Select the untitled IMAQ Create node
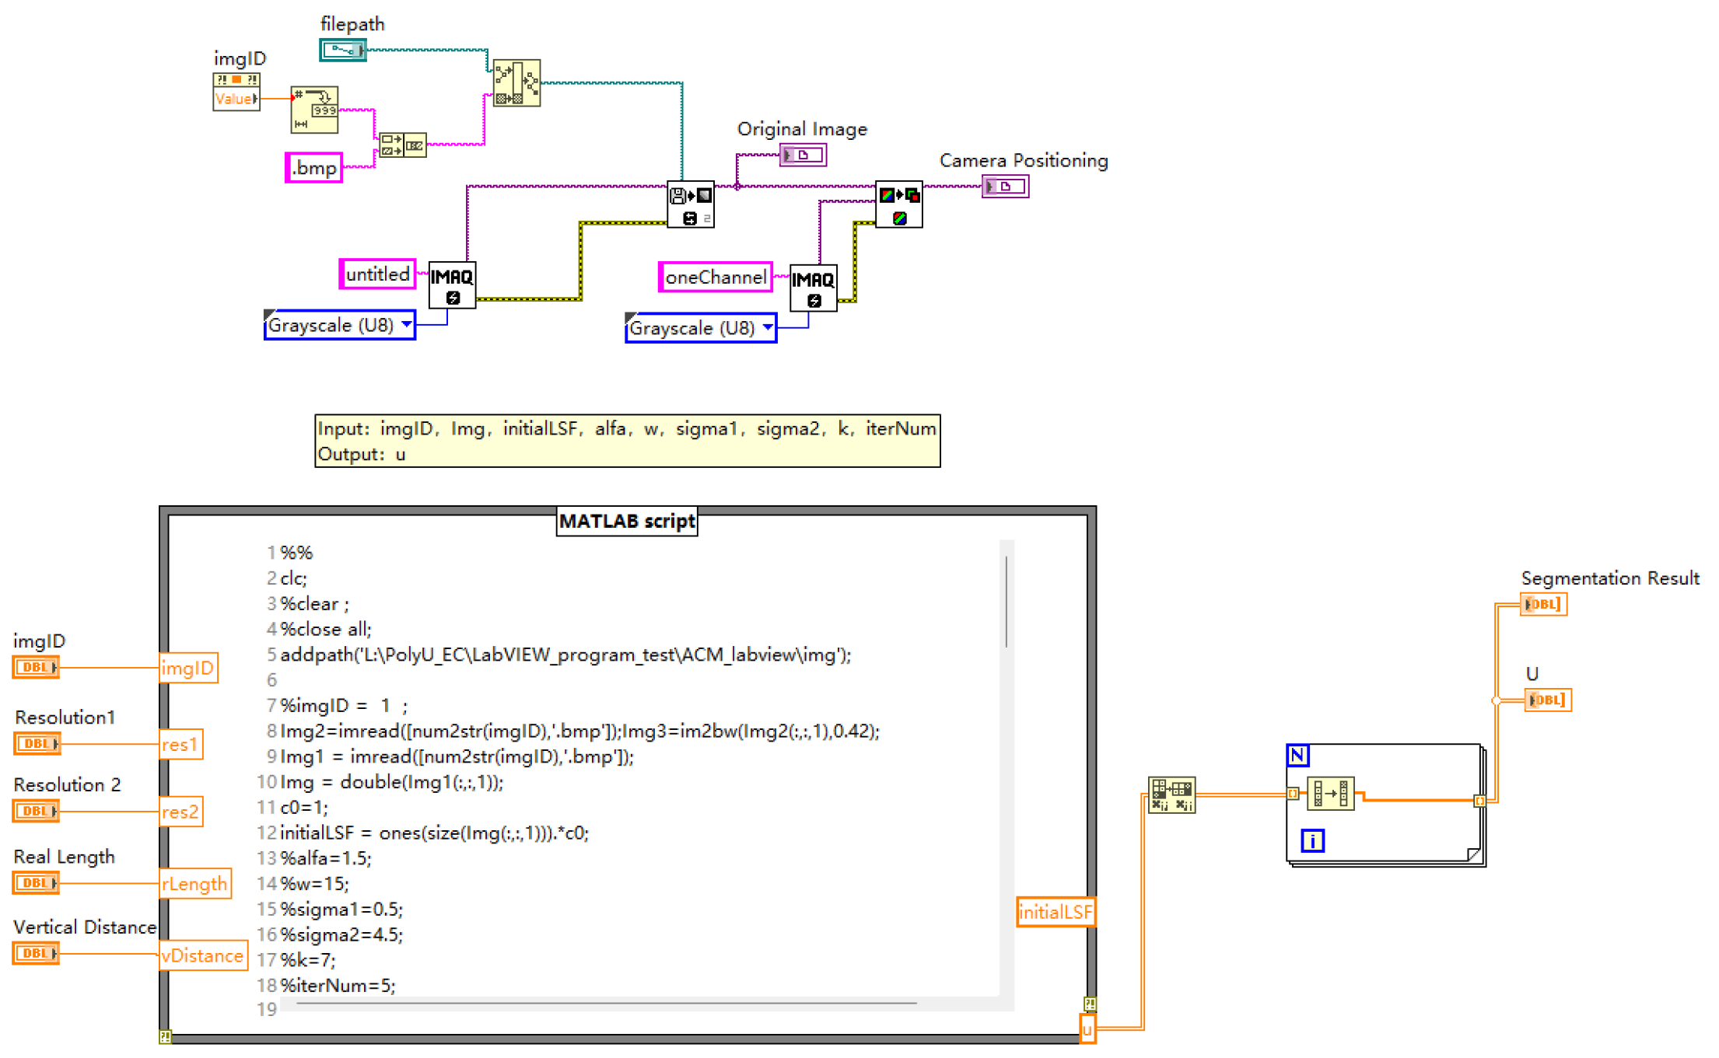The image size is (1719, 1058). coord(452,285)
